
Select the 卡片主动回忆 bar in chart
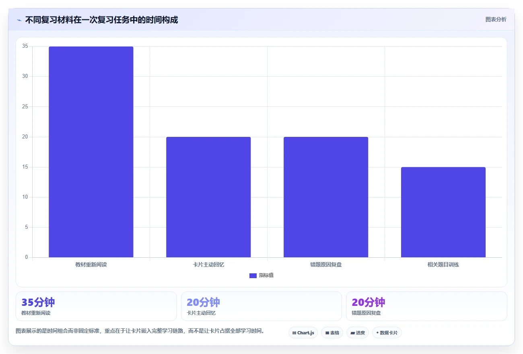[x=208, y=197]
